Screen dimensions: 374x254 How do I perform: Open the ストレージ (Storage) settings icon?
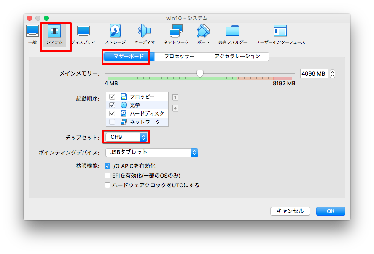click(x=115, y=35)
